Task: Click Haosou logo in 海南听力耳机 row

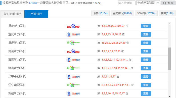Action: [73, 68]
